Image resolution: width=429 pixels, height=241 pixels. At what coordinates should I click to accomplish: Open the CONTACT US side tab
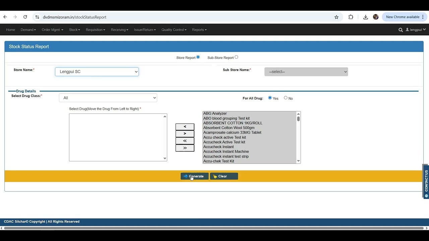pos(426,182)
